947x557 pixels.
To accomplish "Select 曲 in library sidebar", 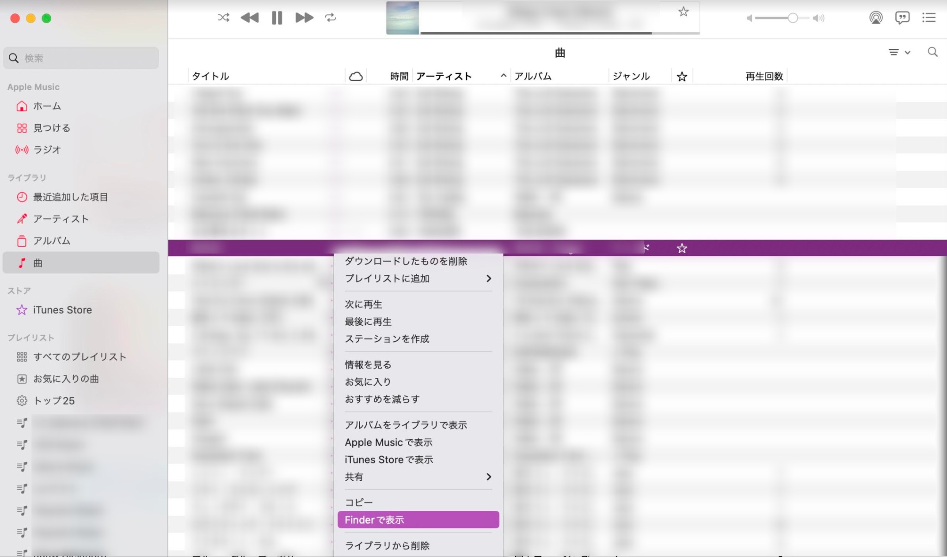I will (x=81, y=263).
